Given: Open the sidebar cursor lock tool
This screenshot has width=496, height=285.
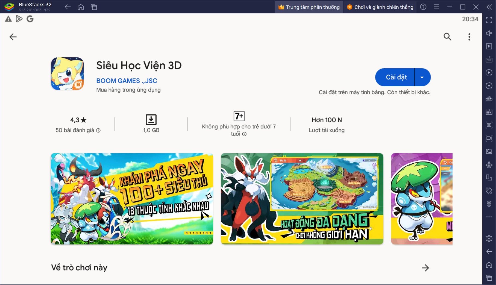Looking at the screenshot, I should pos(489,46).
